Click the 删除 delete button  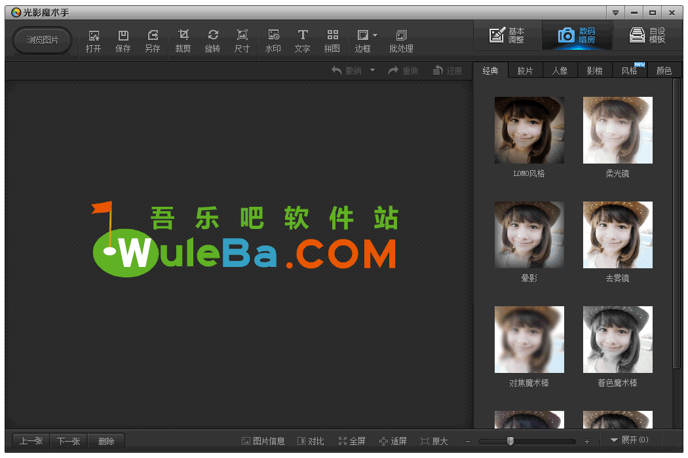click(x=106, y=441)
